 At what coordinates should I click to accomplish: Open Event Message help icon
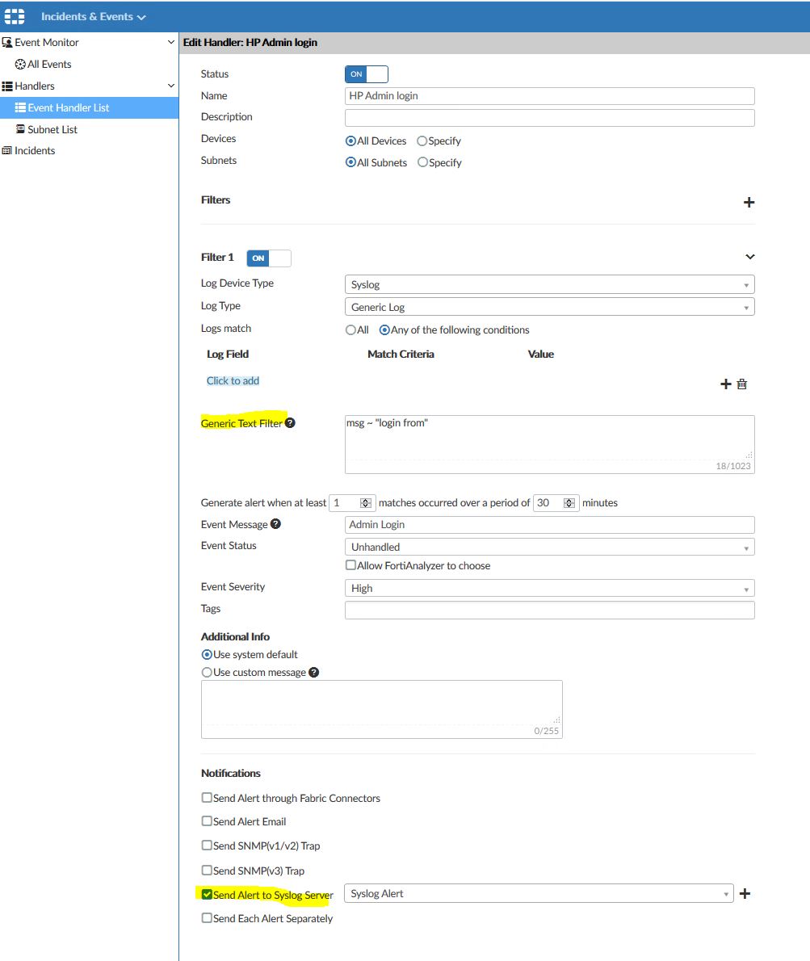pyautogui.click(x=275, y=524)
